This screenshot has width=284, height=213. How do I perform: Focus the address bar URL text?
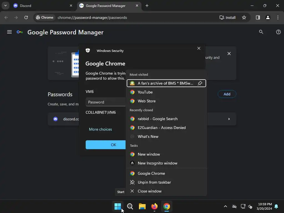pos(92,17)
